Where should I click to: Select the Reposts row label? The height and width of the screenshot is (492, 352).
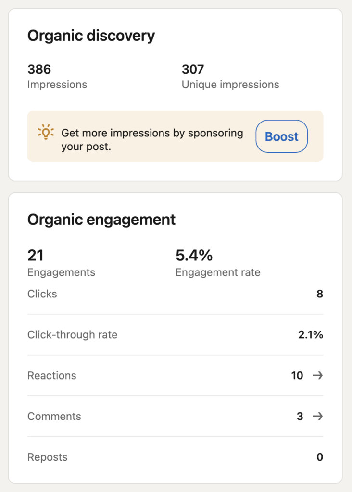coord(48,457)
